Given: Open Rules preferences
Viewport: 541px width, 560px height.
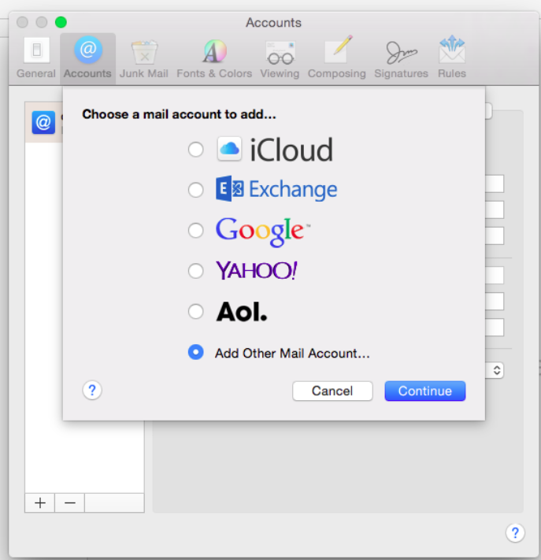Looking at the screenshot, I should 452,57.
